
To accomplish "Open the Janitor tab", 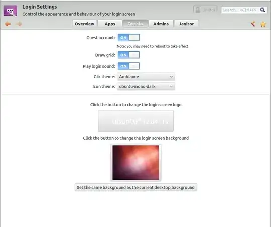I will pyautogui.click(x=186, y=24).
